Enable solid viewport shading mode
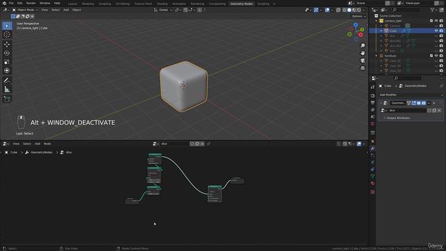 tap(349, 10)
